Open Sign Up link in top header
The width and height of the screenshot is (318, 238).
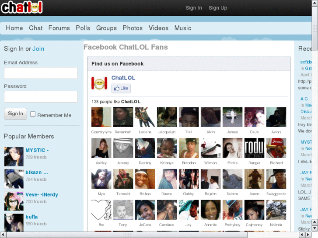point(218,8)
